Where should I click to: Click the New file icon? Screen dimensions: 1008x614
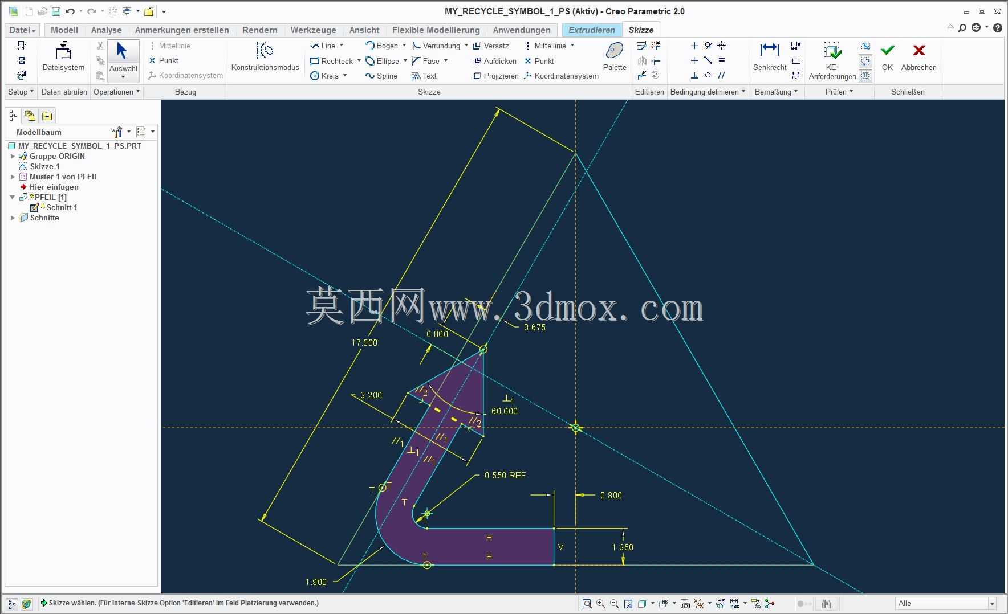tap(30, 11)
